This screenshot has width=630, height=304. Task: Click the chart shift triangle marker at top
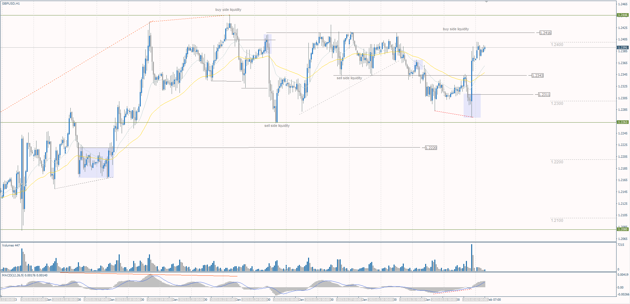pos(486,2)
